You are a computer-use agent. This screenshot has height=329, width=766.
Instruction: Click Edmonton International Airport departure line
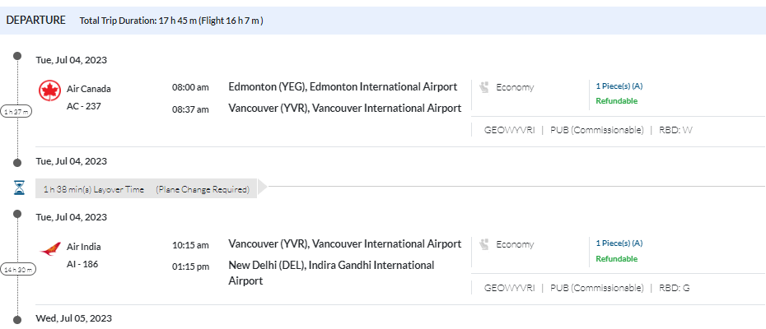click(x=343, y=87)
